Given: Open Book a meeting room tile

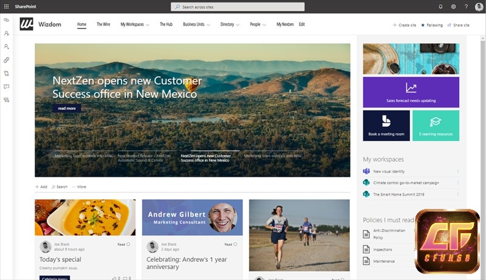Looking at the screenshot, I should (x=386, y=126).
